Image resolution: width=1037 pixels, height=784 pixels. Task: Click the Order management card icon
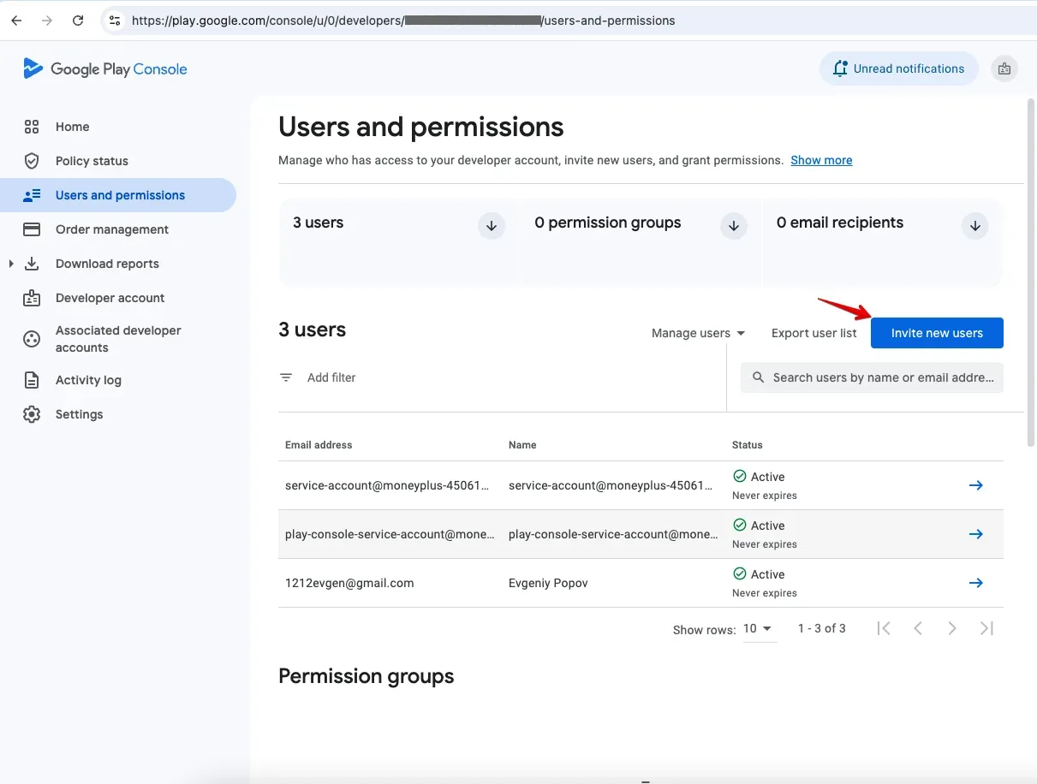click(x=32, y=229)
